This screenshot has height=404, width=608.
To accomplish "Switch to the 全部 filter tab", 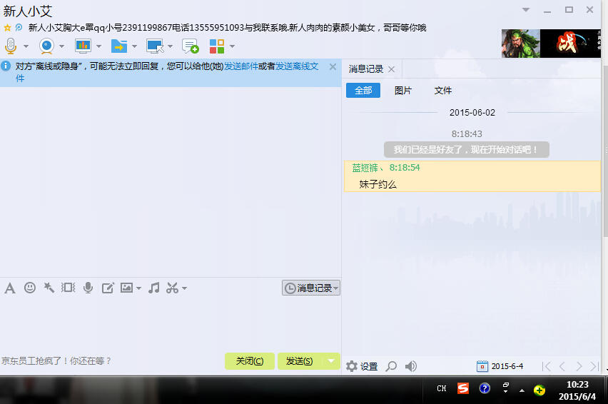I will pos(363,91).
